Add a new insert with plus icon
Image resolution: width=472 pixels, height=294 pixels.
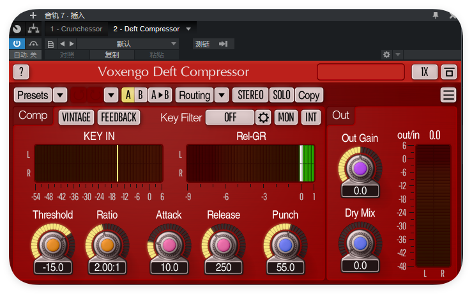33,15
